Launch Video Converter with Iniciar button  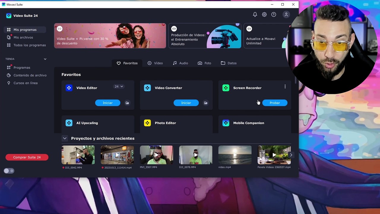186,103
